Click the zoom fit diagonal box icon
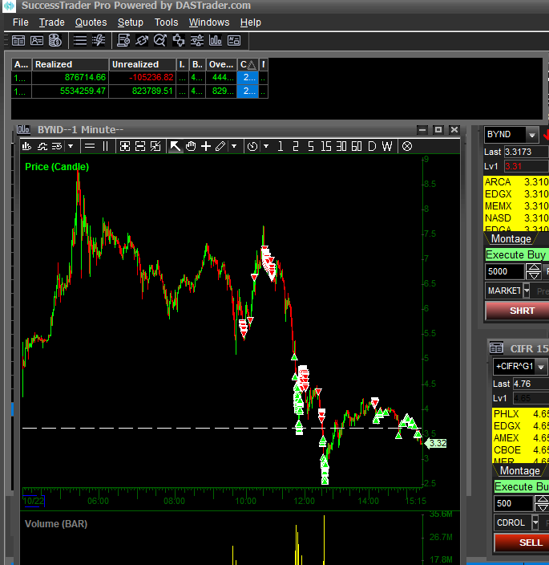 [155, 146]
